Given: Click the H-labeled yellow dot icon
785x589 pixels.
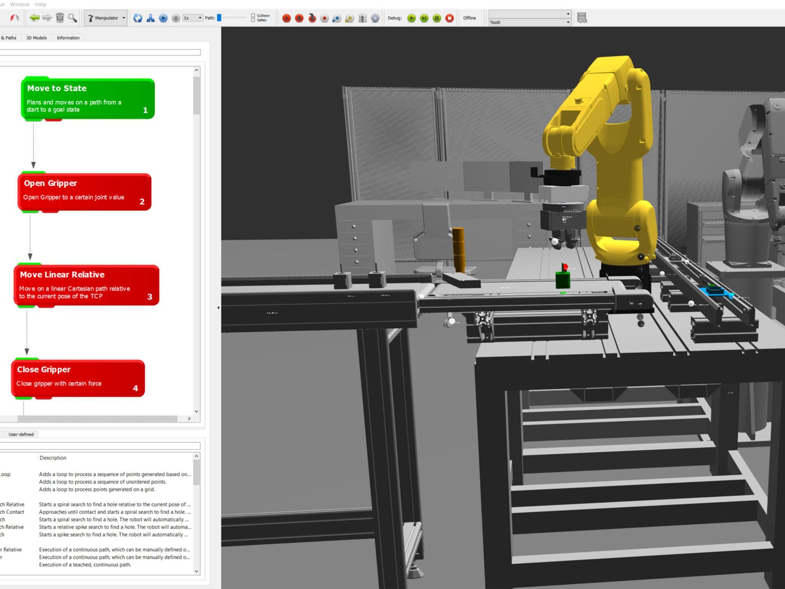Looking at the screenshot, I should (350, 18).
